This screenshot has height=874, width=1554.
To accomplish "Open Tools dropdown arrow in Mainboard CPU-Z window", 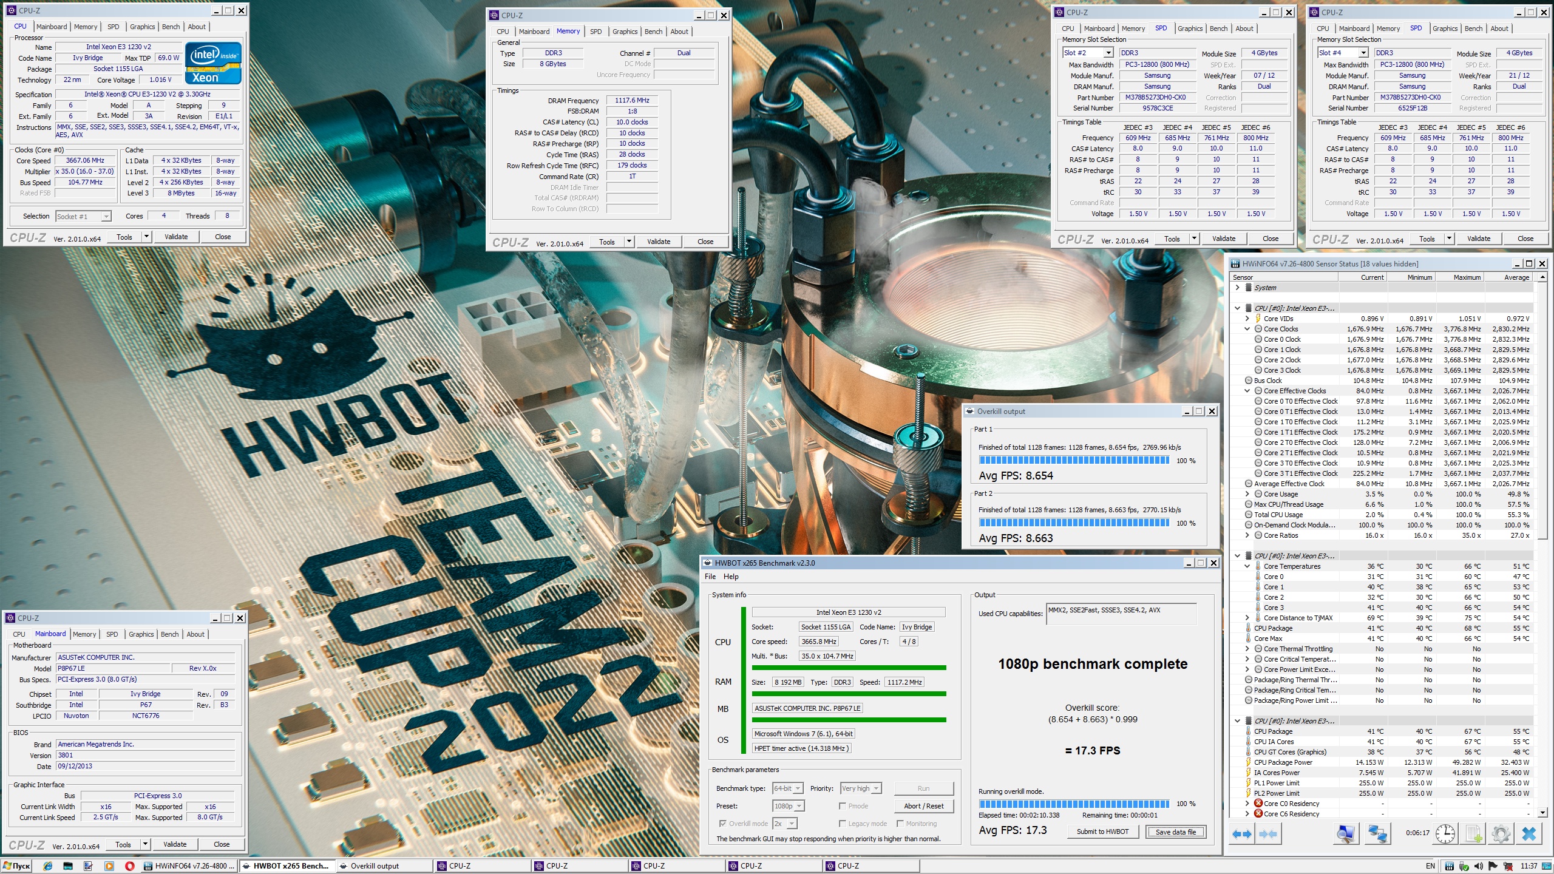I will tap(145, 844).
